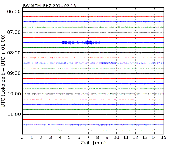
Task: Click the x-axis tick label "2"
Action: (x=41, y=138)
